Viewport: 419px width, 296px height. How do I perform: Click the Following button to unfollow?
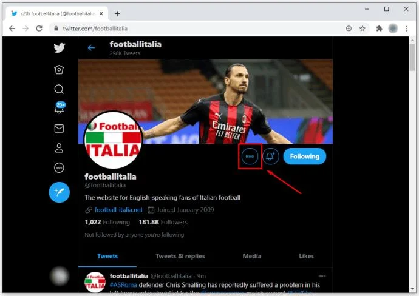pyautogui.click(x=305, y=156)
